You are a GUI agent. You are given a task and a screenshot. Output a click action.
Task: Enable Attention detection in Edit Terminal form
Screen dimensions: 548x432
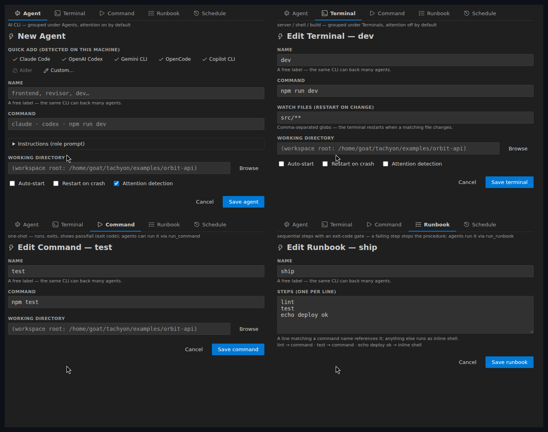point(386,164)
